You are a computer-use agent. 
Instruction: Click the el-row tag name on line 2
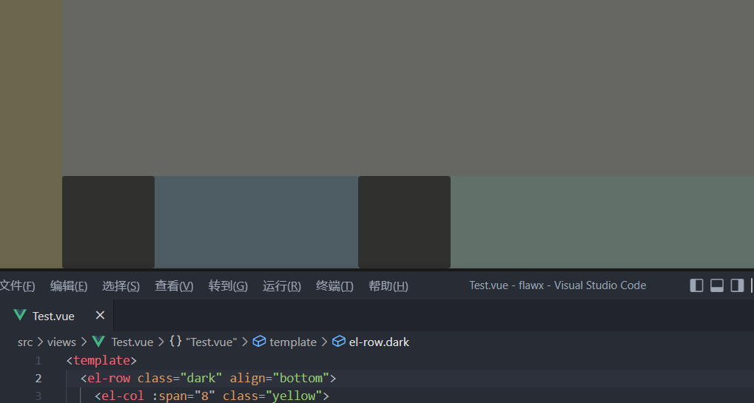point(109,379)
